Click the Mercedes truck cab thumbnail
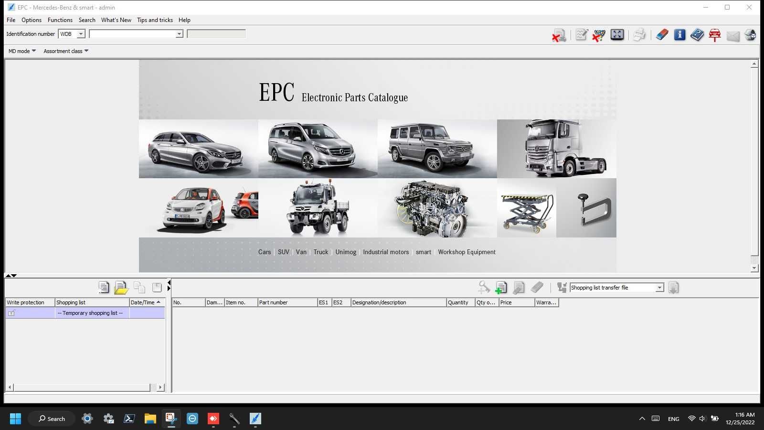 557,149
